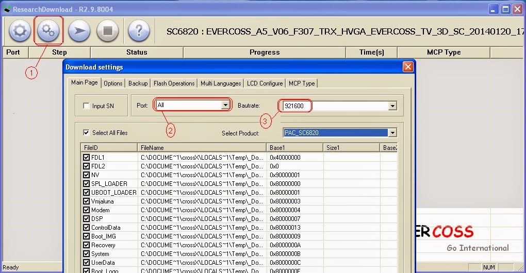Stop downloading with the square icon

click(107, 31)
